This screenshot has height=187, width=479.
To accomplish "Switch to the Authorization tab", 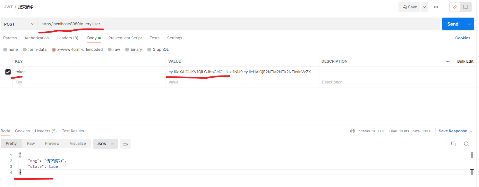I will [37, 38].
